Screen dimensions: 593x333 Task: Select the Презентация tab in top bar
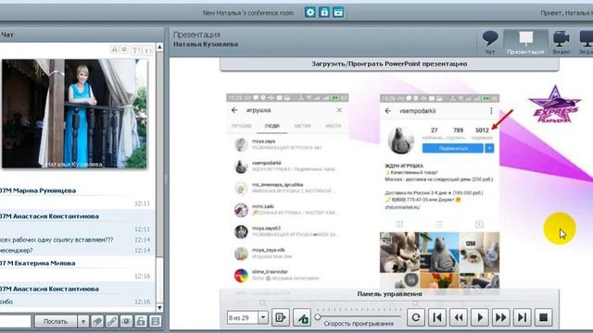525,43
